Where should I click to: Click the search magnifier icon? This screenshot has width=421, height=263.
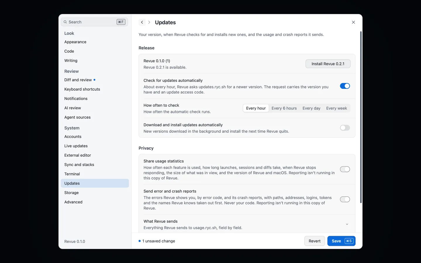pos(65,22)
